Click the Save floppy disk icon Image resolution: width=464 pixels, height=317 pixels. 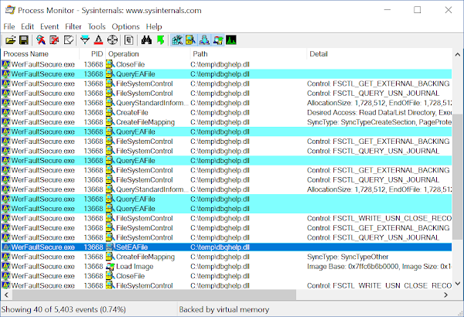click(x=23, y=39)
